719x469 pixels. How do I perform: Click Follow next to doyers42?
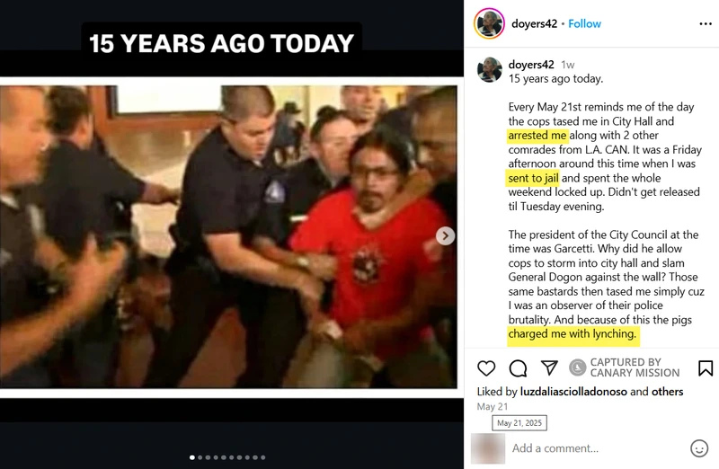(584, 24)
